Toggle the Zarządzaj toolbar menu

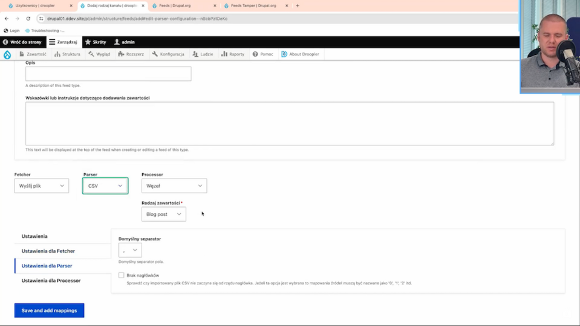[64, 42]
